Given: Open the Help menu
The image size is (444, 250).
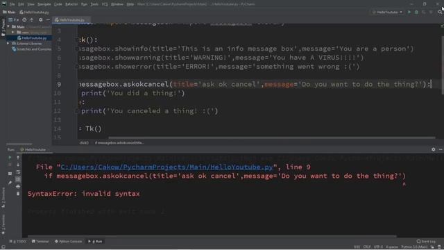Looking at the screenshot, I should (130, 4).
